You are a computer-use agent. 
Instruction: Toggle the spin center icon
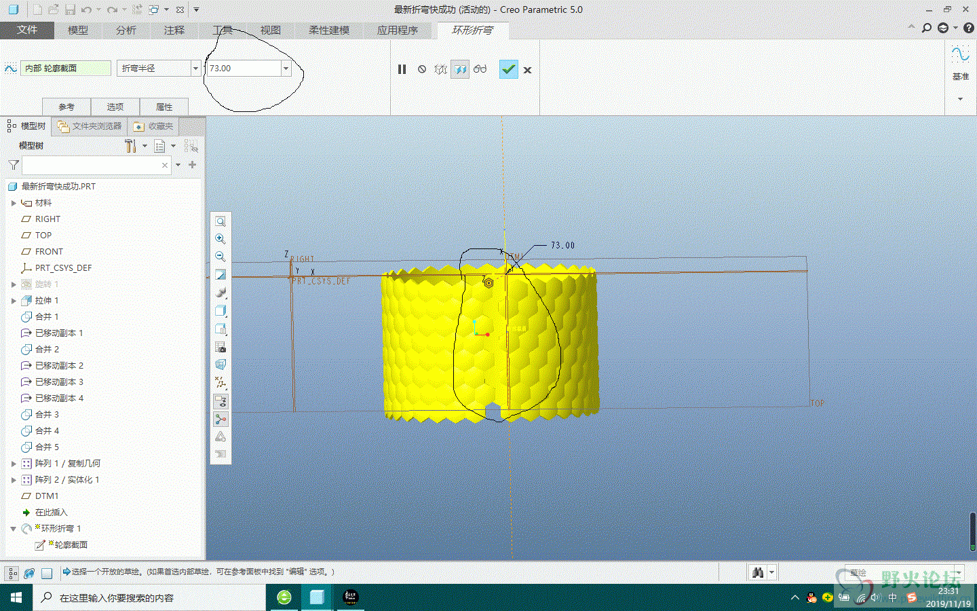221,419
